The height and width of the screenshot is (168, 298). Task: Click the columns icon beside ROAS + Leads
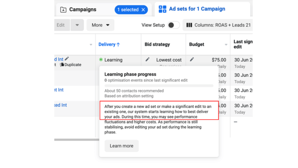point(189,25)
